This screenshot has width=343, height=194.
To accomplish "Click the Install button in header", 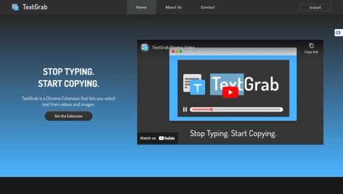I will click(315, 8).
